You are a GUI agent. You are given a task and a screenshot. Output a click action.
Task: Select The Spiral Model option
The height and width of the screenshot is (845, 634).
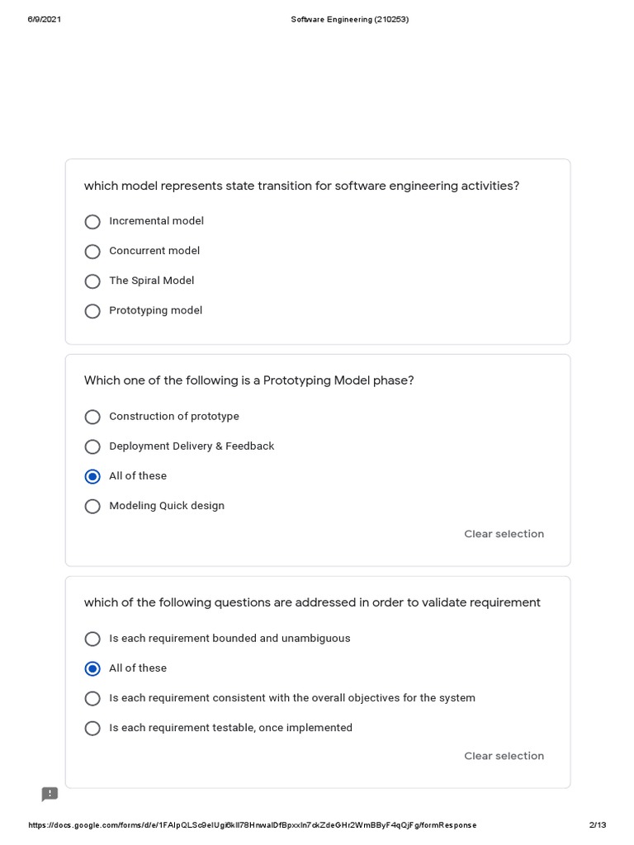tap(92, 281)
